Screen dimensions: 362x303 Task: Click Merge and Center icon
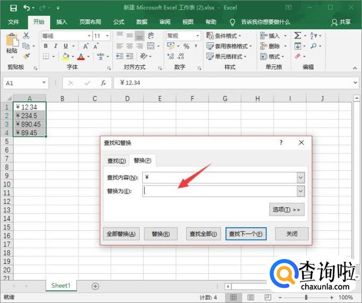pos(151,46)
